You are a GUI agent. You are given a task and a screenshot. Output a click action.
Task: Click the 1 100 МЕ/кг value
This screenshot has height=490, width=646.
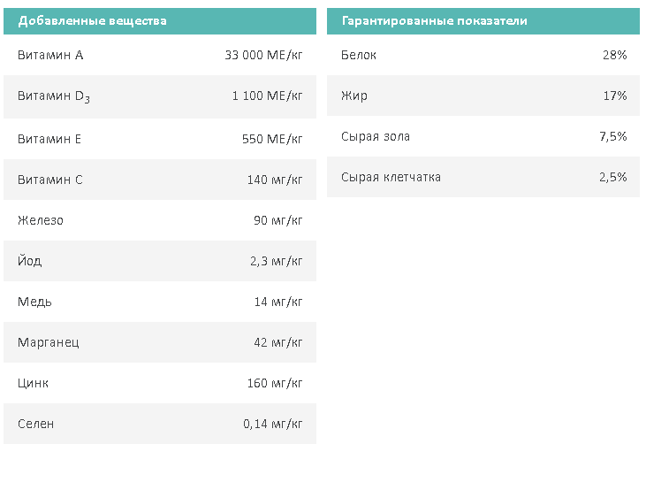point(267,96)
